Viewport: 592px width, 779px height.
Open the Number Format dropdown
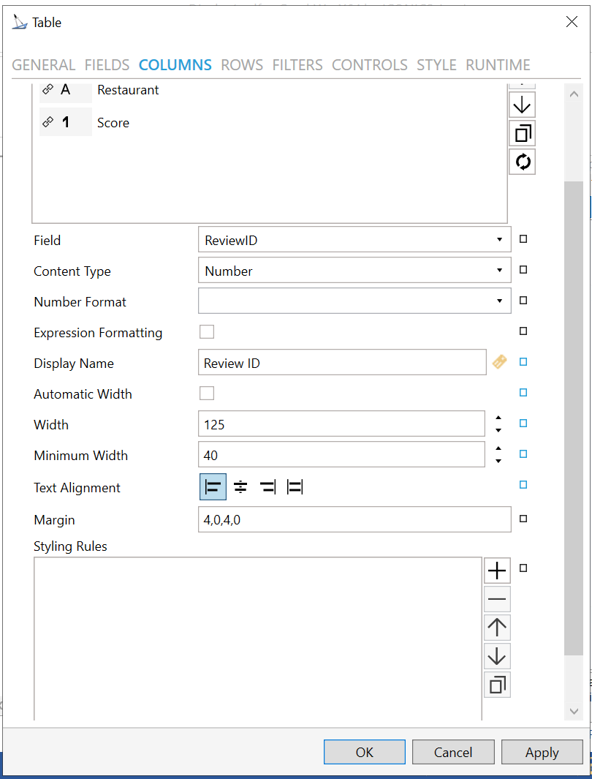click(354, 301)
